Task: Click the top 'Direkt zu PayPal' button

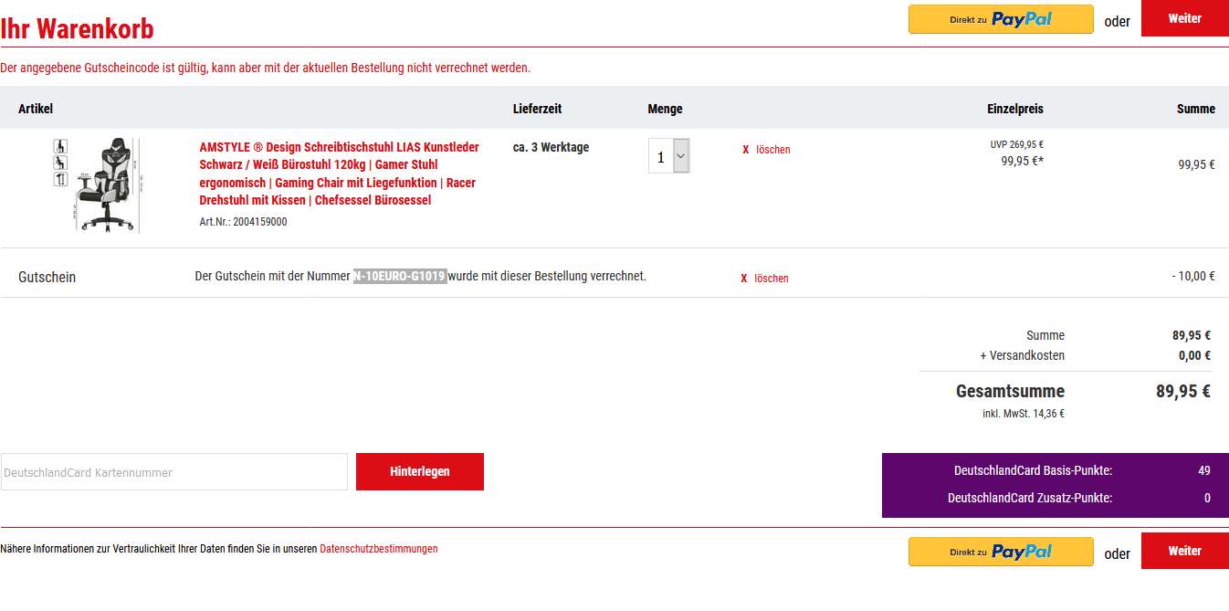Action: click(x=1000, y=19)
